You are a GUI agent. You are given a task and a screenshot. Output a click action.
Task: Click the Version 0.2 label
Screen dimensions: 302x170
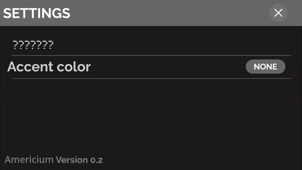(x=79, y=160)
